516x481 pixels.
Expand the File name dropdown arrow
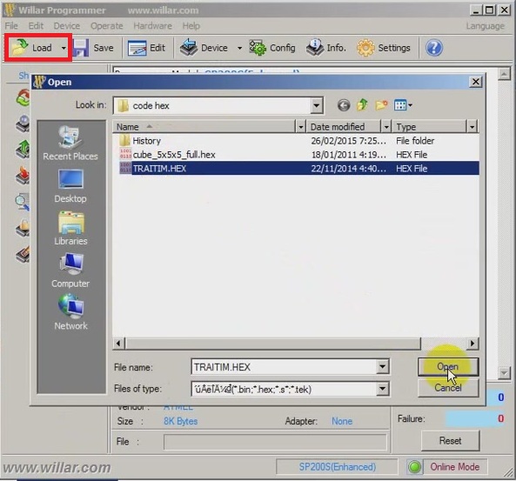tap(382, 366)
